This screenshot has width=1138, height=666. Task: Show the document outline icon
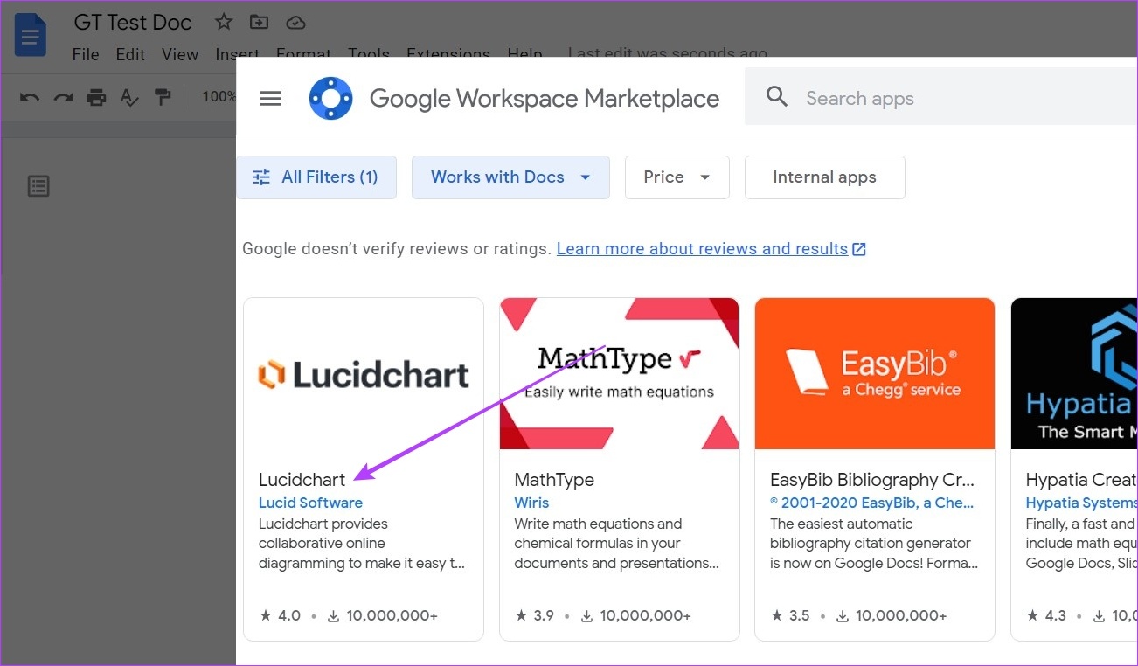(38, 186)
